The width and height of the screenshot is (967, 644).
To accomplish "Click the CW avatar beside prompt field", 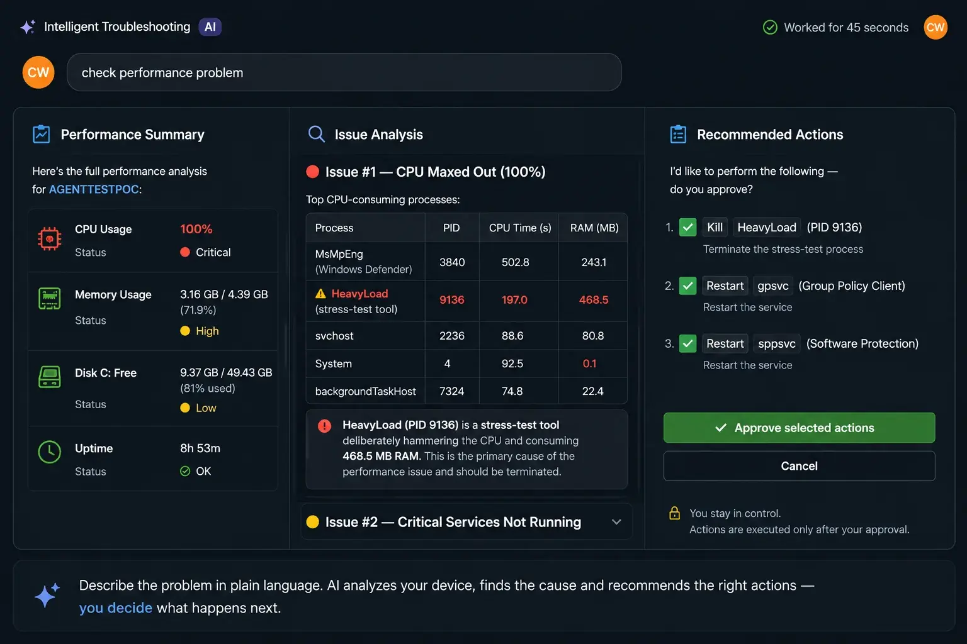I will pos(38,72).
